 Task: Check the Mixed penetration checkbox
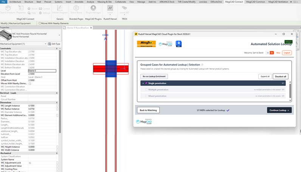tap(146, 96)
